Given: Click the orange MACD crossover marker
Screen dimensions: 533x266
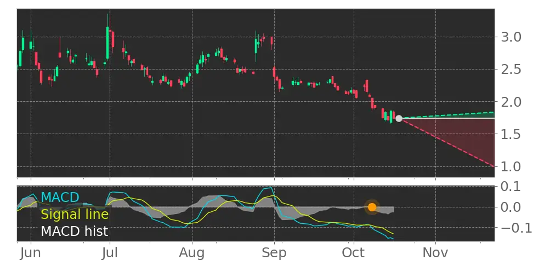Looking at the screenshot, I should [x=372, y=207].
